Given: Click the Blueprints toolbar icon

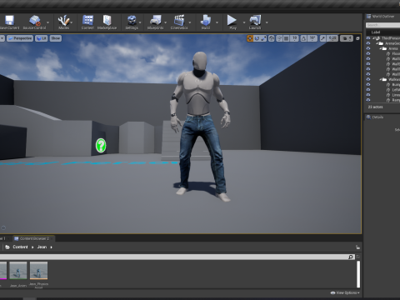Looking at the screenshot, I should (x=155, y=22).
